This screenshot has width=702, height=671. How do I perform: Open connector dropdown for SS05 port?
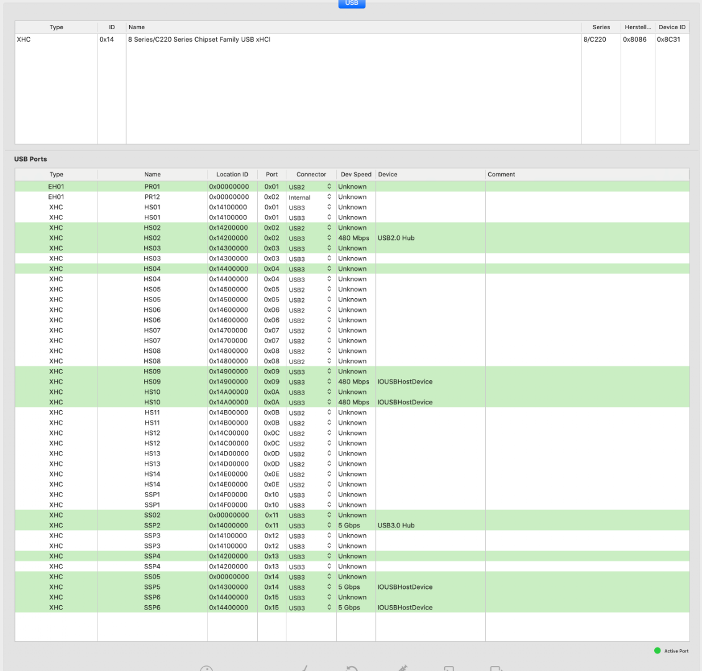pos(329,577)
